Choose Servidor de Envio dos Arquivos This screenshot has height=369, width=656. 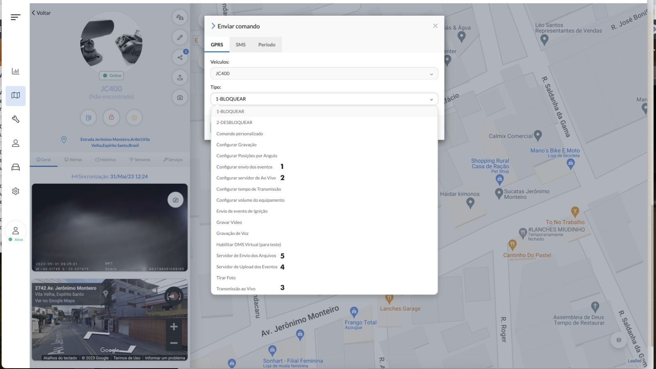point(324,256)
